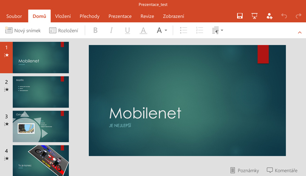This screenshot has width=306, height=176.
Task: Click the Prezentace_test document title
Action: tap(153, 5)
